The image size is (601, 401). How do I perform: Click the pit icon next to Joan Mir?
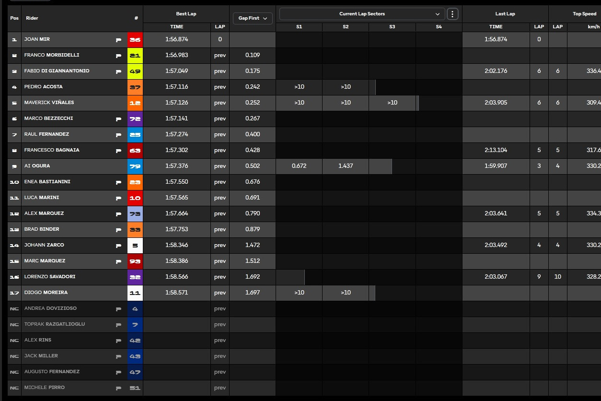coord(118,40)
